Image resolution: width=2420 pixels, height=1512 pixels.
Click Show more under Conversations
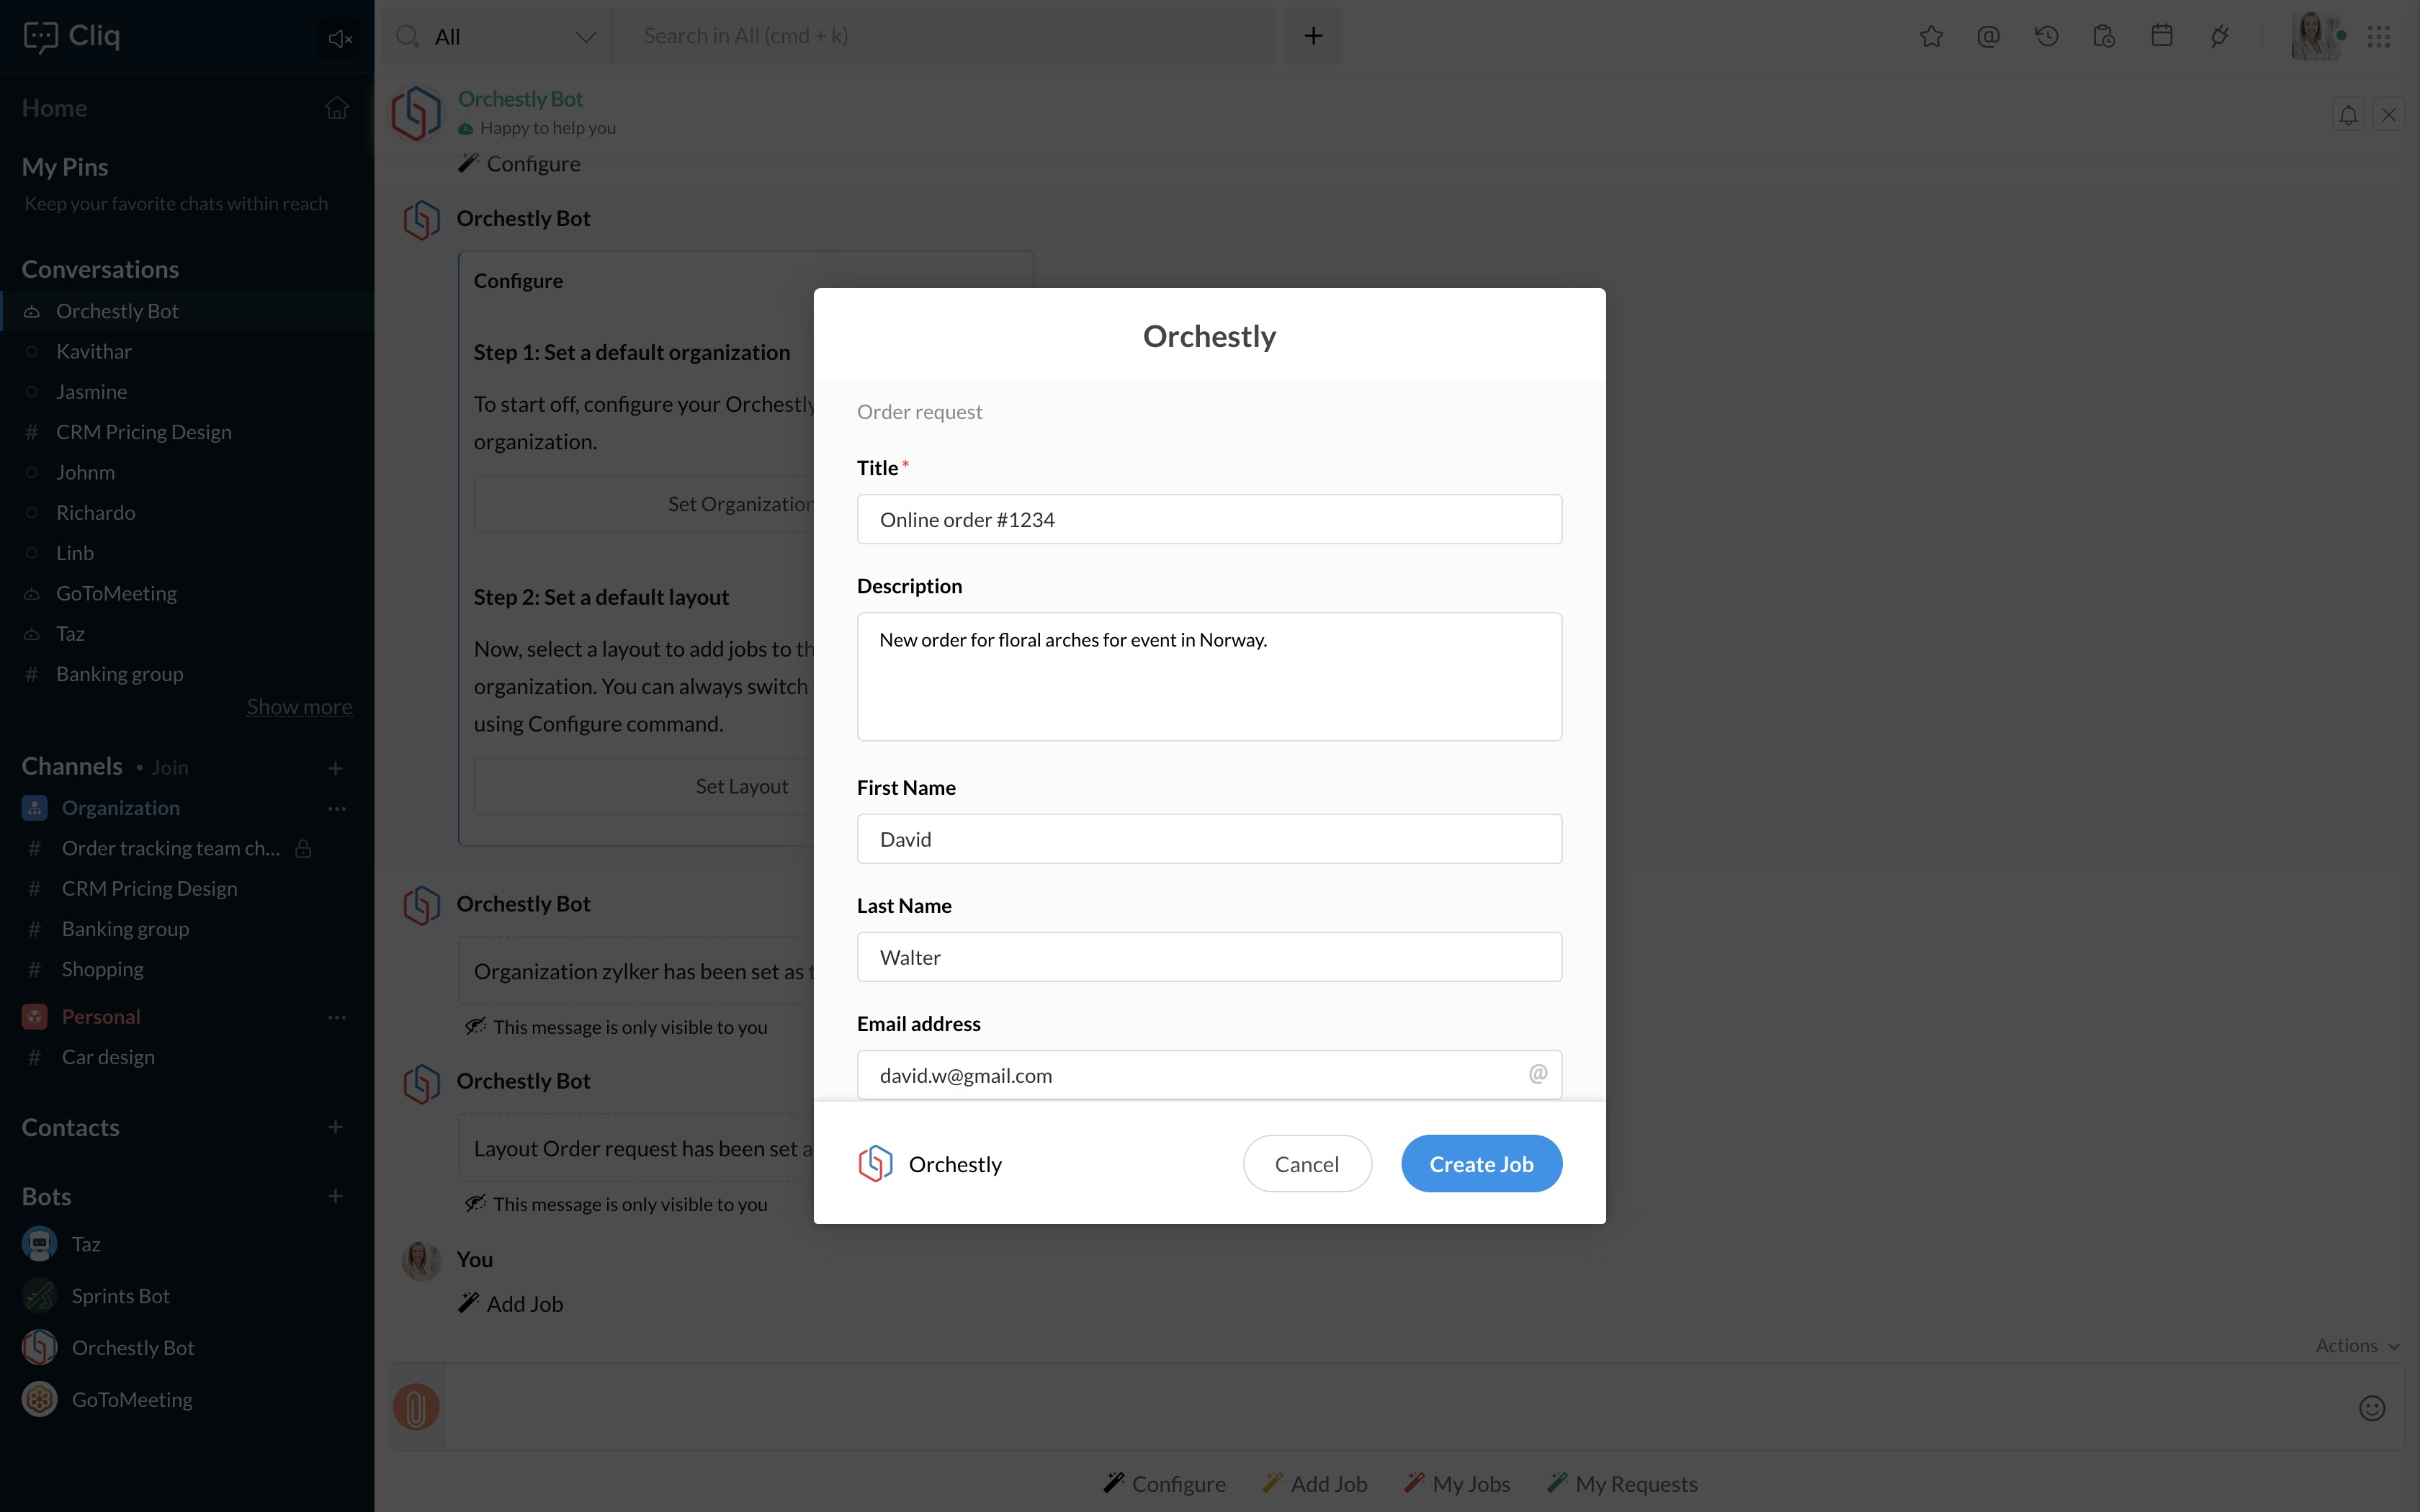pyautogui.click(x=299, y=707)
